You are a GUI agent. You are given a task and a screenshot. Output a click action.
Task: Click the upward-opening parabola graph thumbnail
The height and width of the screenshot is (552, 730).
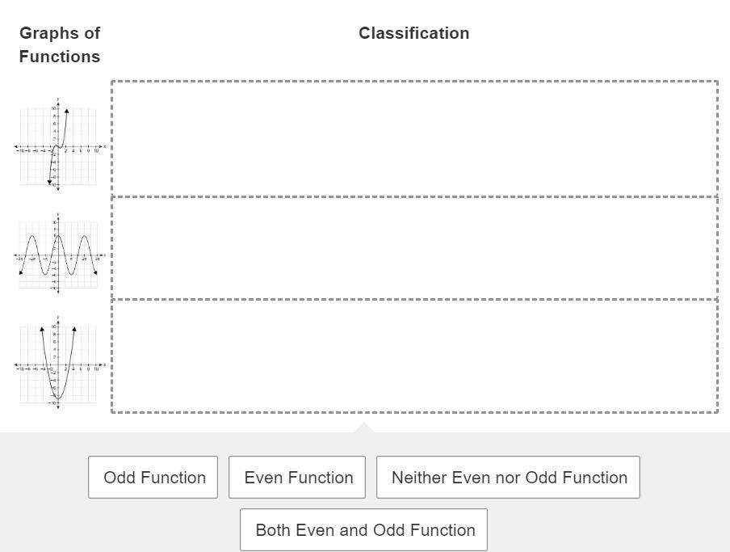click(59, 364)
